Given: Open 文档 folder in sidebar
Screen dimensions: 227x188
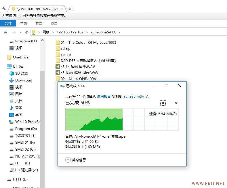Looking at the screenshot, I should 16,101.
